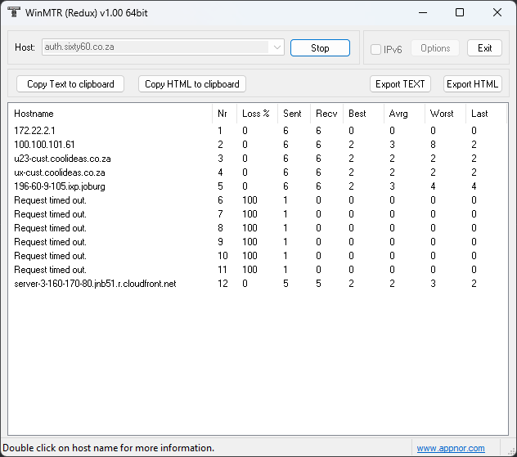Image resolution: width=517 pixels, height=457 pixels.
Task: Select the Request timed out row for hop 6
Action: 258,200
